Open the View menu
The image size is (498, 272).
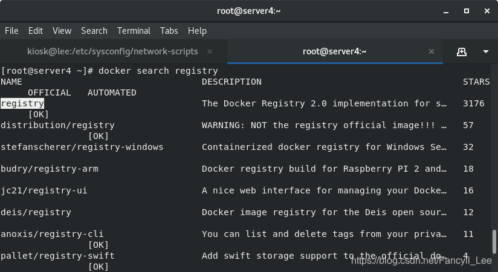[x=62, y=31]
